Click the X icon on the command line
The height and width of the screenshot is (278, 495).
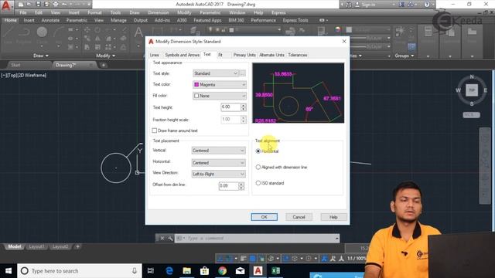click(x=162, y=239)
